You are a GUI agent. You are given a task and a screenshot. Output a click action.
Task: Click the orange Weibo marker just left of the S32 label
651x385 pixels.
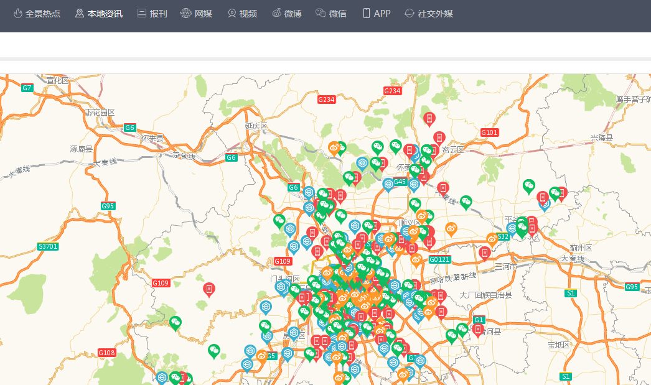(492, 239)
